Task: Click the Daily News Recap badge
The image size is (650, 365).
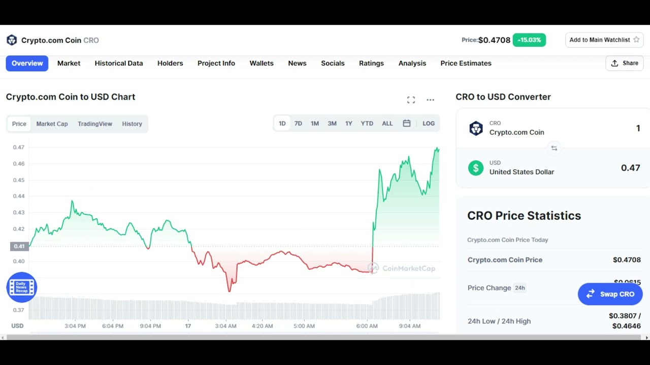Action: [x=21, y=287]
